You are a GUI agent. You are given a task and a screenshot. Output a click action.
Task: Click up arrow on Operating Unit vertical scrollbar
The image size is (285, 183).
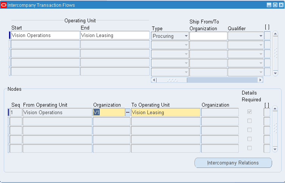276,34
